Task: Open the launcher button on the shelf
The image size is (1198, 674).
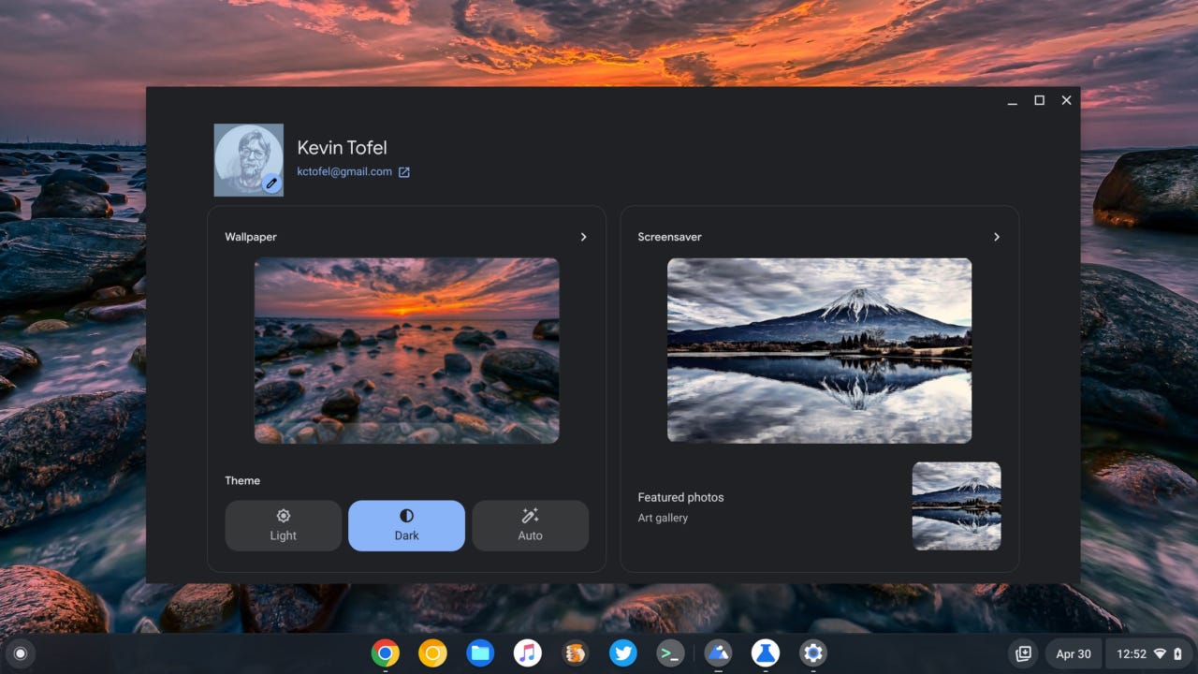Action: [21, 653]
